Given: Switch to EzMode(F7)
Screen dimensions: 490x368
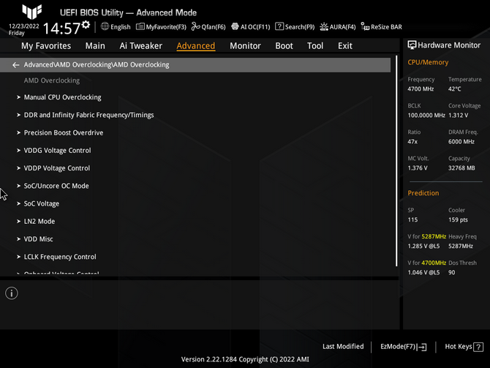Looking at the screenshot, I should tap(403, 347).
